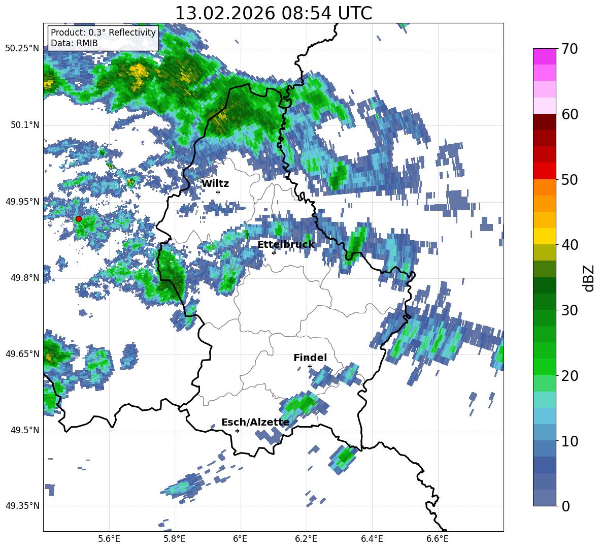
Task: Click the red radar site marker dot
Action: pyautogui.click(x=79, y=218)
